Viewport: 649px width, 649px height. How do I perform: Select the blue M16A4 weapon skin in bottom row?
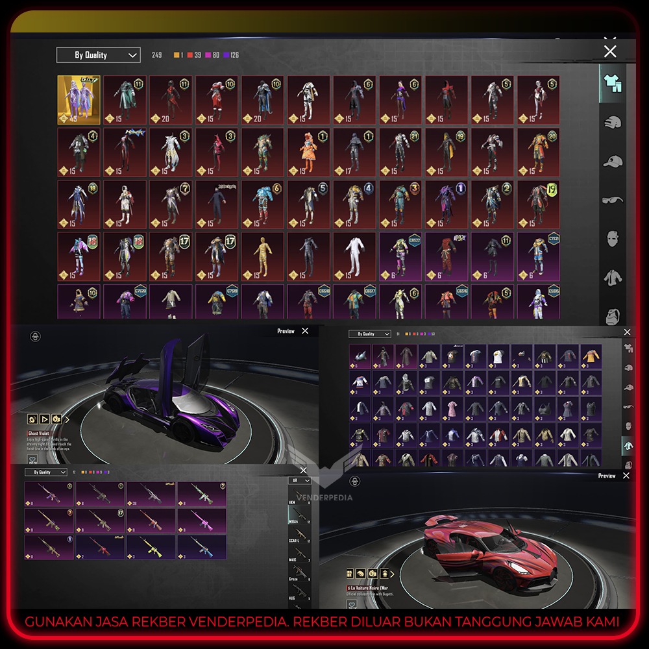pos(202,547)
